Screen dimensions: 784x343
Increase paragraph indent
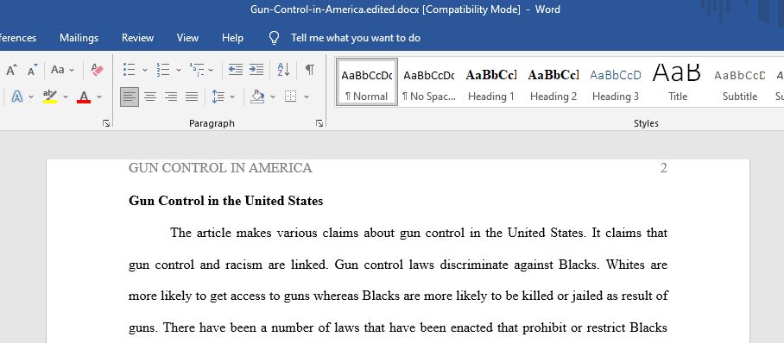(x=256, y=70)
